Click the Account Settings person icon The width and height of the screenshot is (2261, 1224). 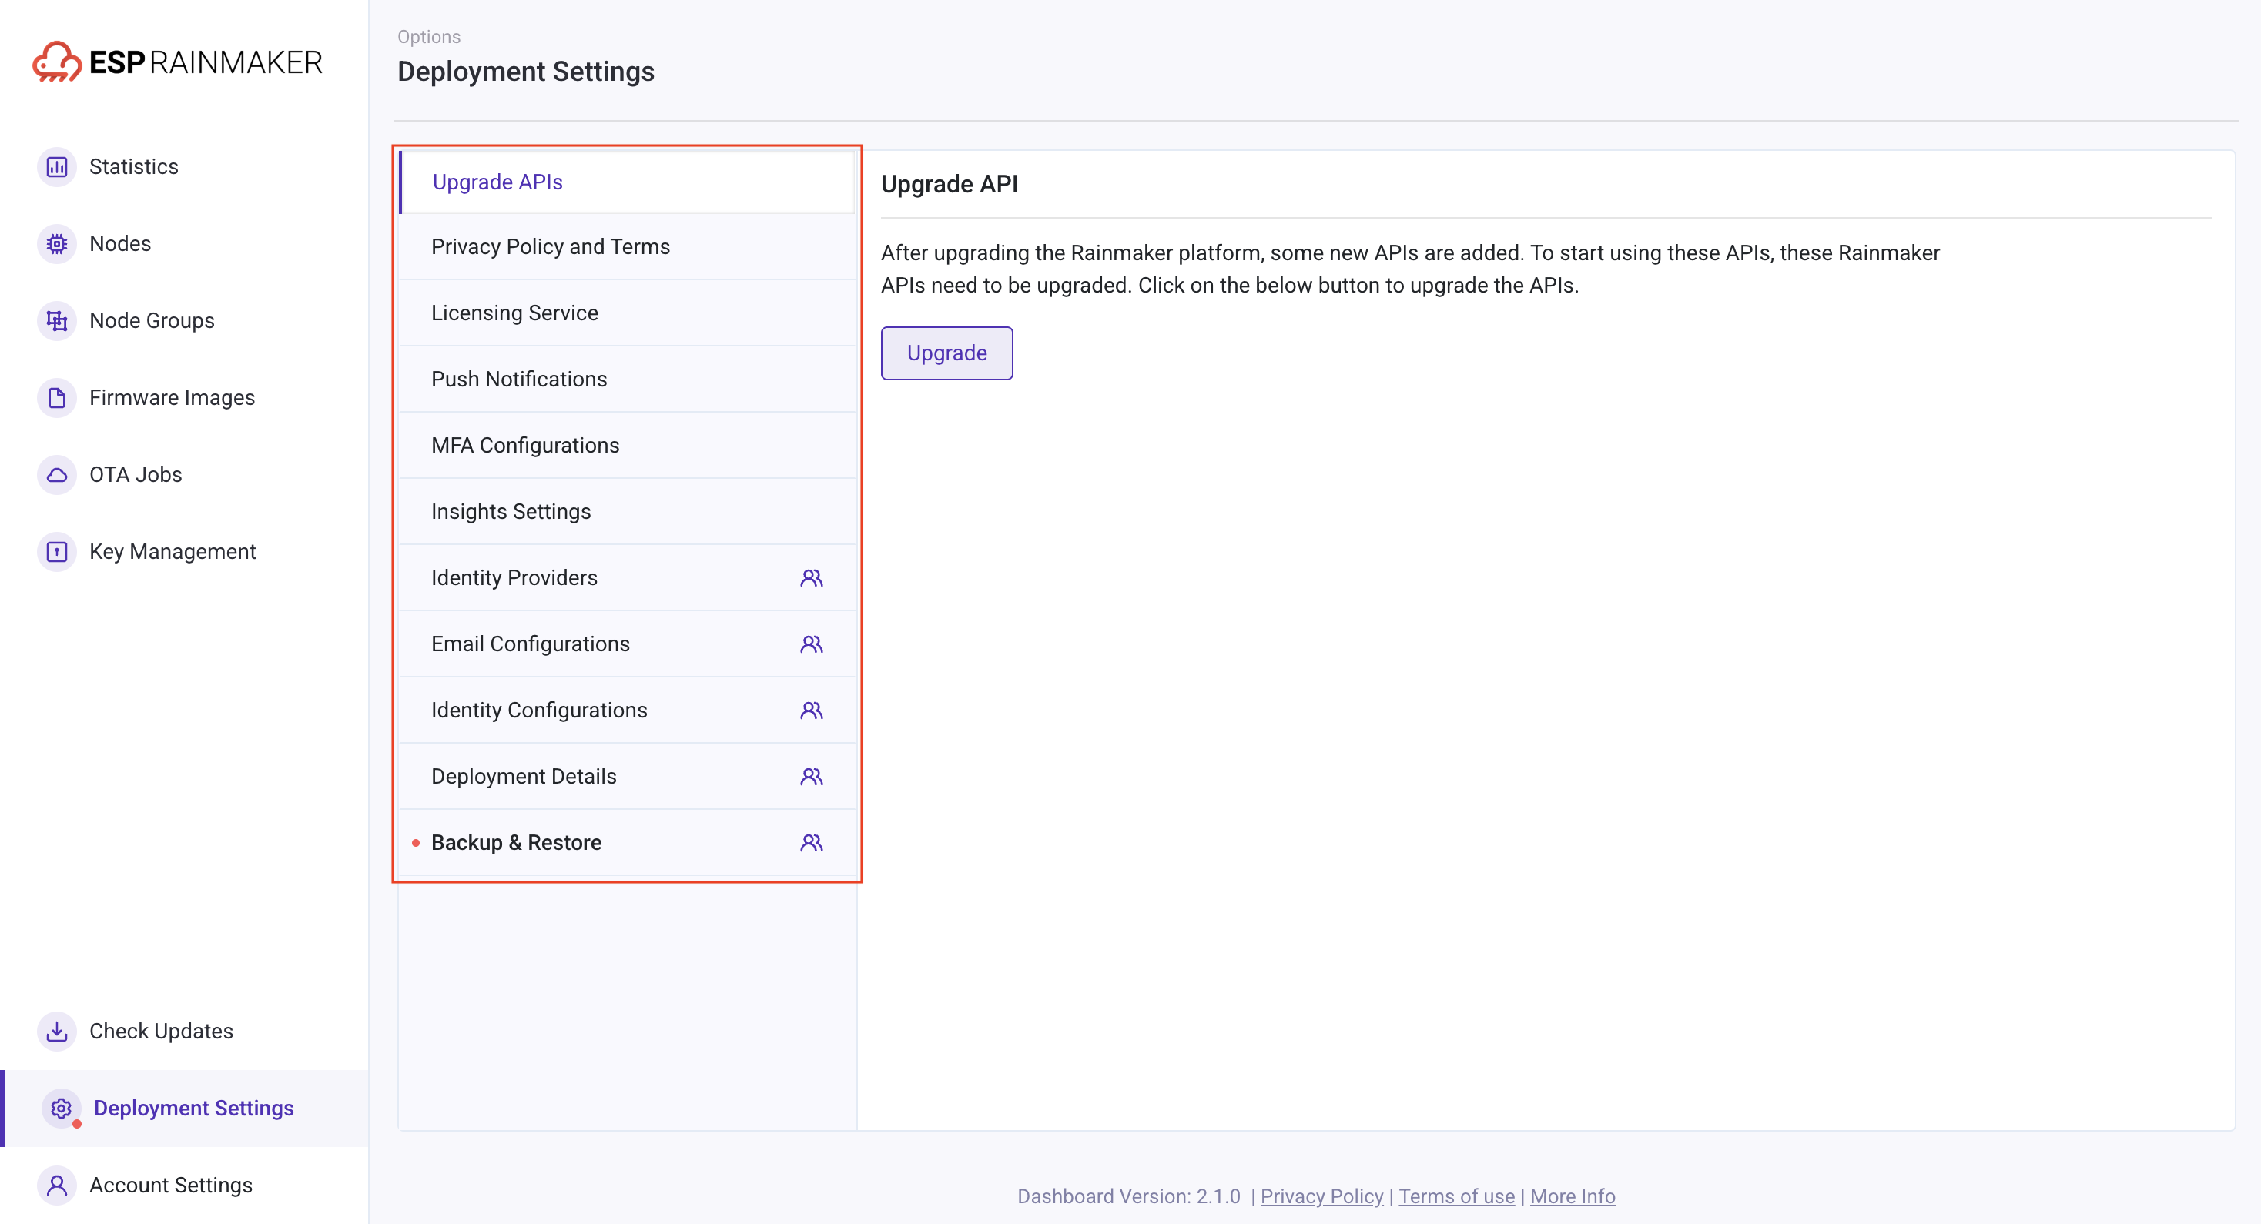click(x=57, y=1186)
